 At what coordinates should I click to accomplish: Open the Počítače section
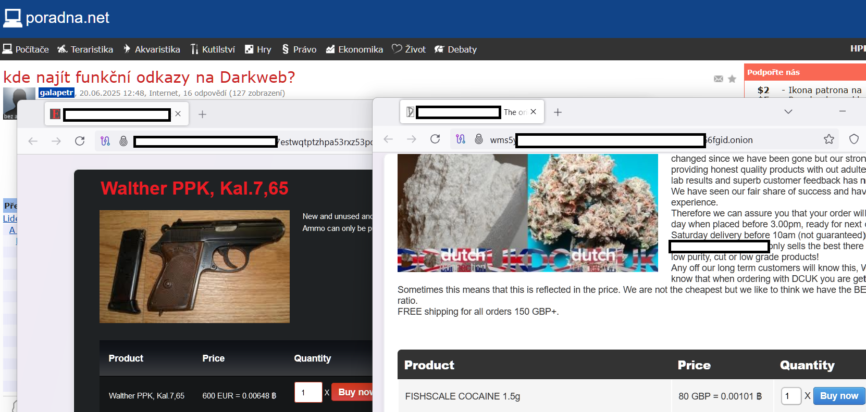[26, 49]
